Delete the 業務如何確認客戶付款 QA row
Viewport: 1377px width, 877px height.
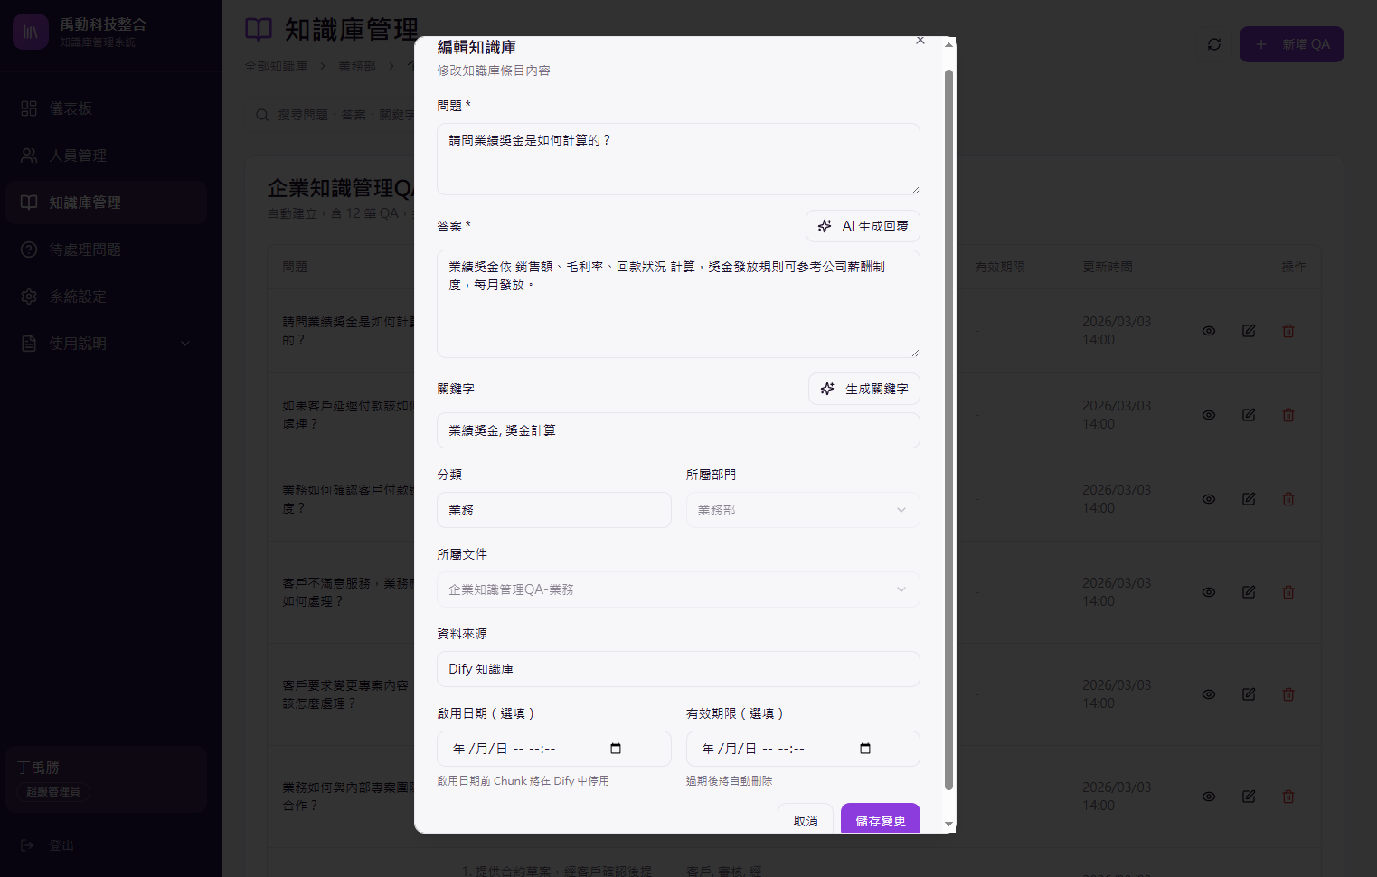1288,499
